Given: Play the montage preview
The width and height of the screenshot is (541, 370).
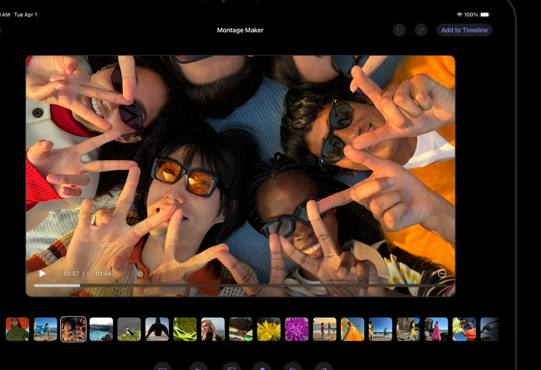Looking at the screenshot, I should (43, 274).
